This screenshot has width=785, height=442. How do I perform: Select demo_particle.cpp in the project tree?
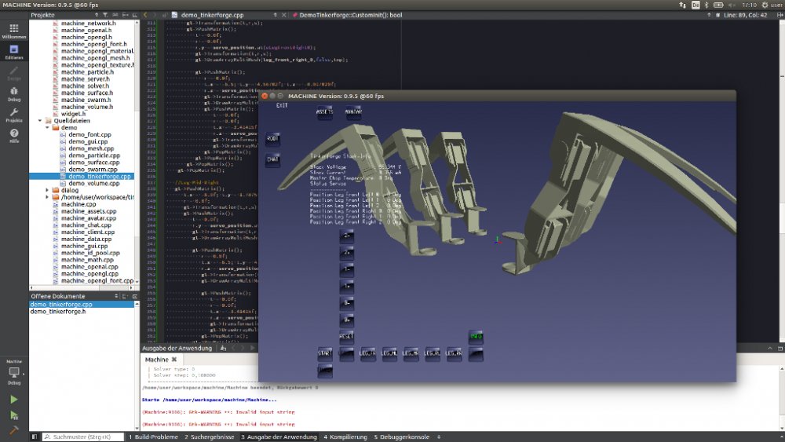(94, 155)
